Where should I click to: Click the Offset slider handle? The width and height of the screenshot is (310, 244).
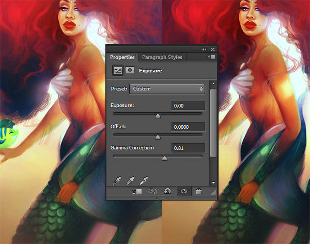click(x=158, y=137)
